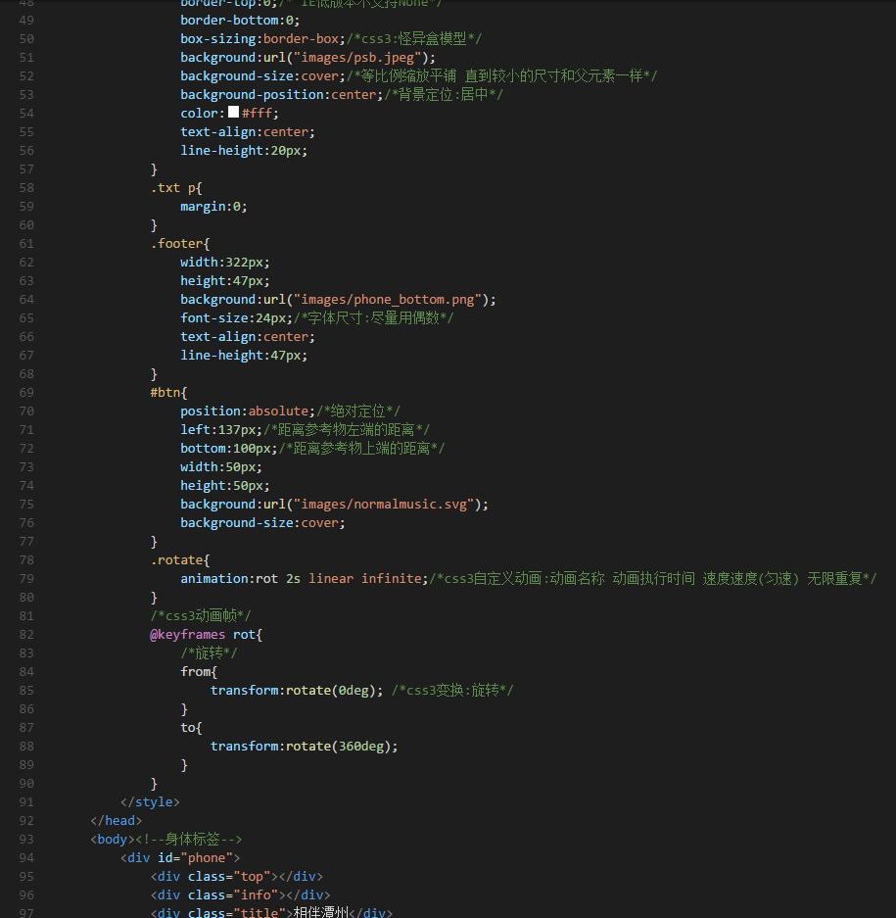Click line number 93 in the gutter
The image size is (896, 918).
coord(26,839)
